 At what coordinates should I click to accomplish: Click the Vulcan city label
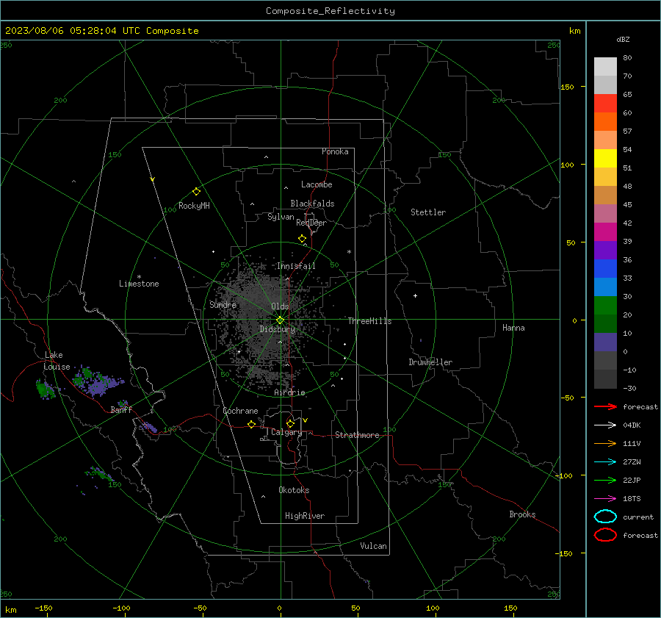[373, 546]
